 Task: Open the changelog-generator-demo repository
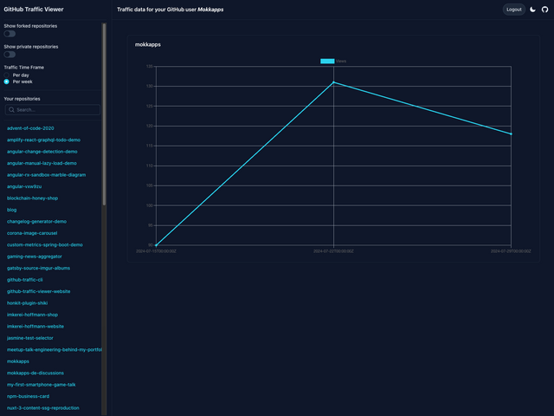coord(36,222)
